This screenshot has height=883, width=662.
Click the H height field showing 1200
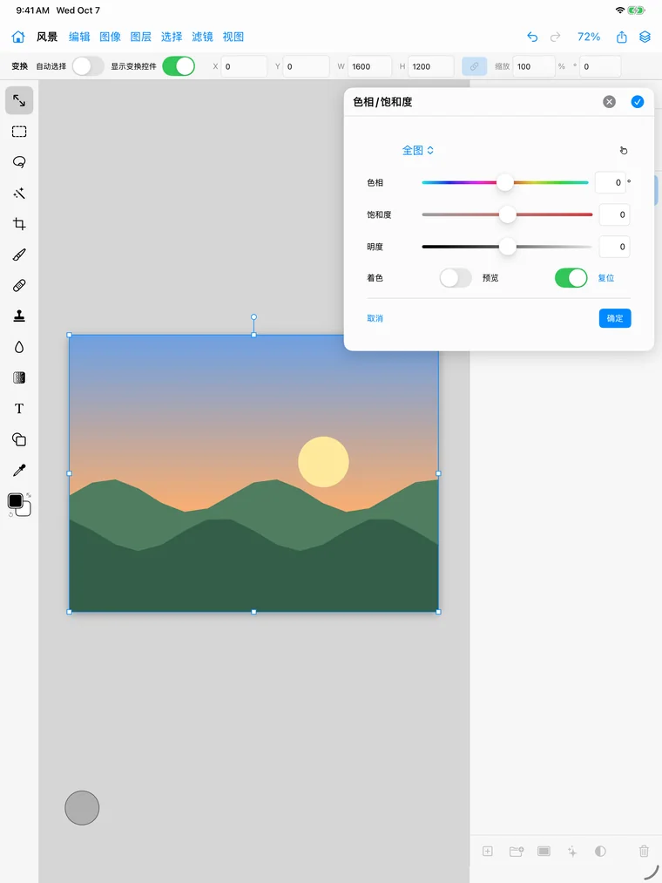[430, 66]
